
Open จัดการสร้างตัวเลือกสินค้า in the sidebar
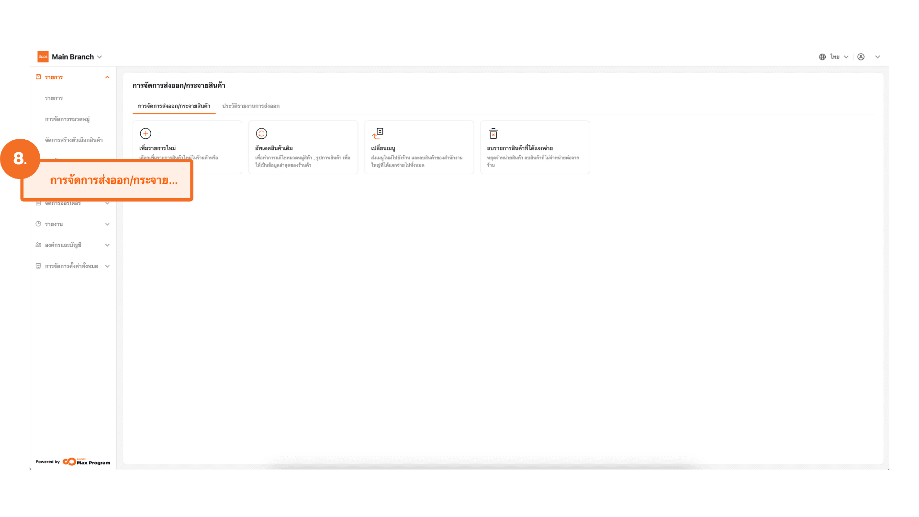click(74, 140)
